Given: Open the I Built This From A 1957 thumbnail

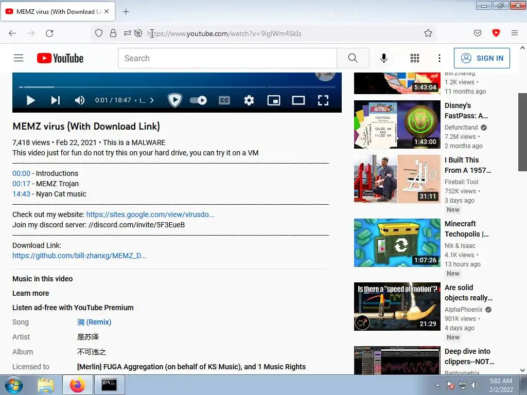Looking at the screenshot, I should 397,178.
